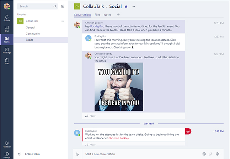This screenshot has height=159, width=230.
Task: Click the BuckleyBot mention link
Action: (97, 26)
